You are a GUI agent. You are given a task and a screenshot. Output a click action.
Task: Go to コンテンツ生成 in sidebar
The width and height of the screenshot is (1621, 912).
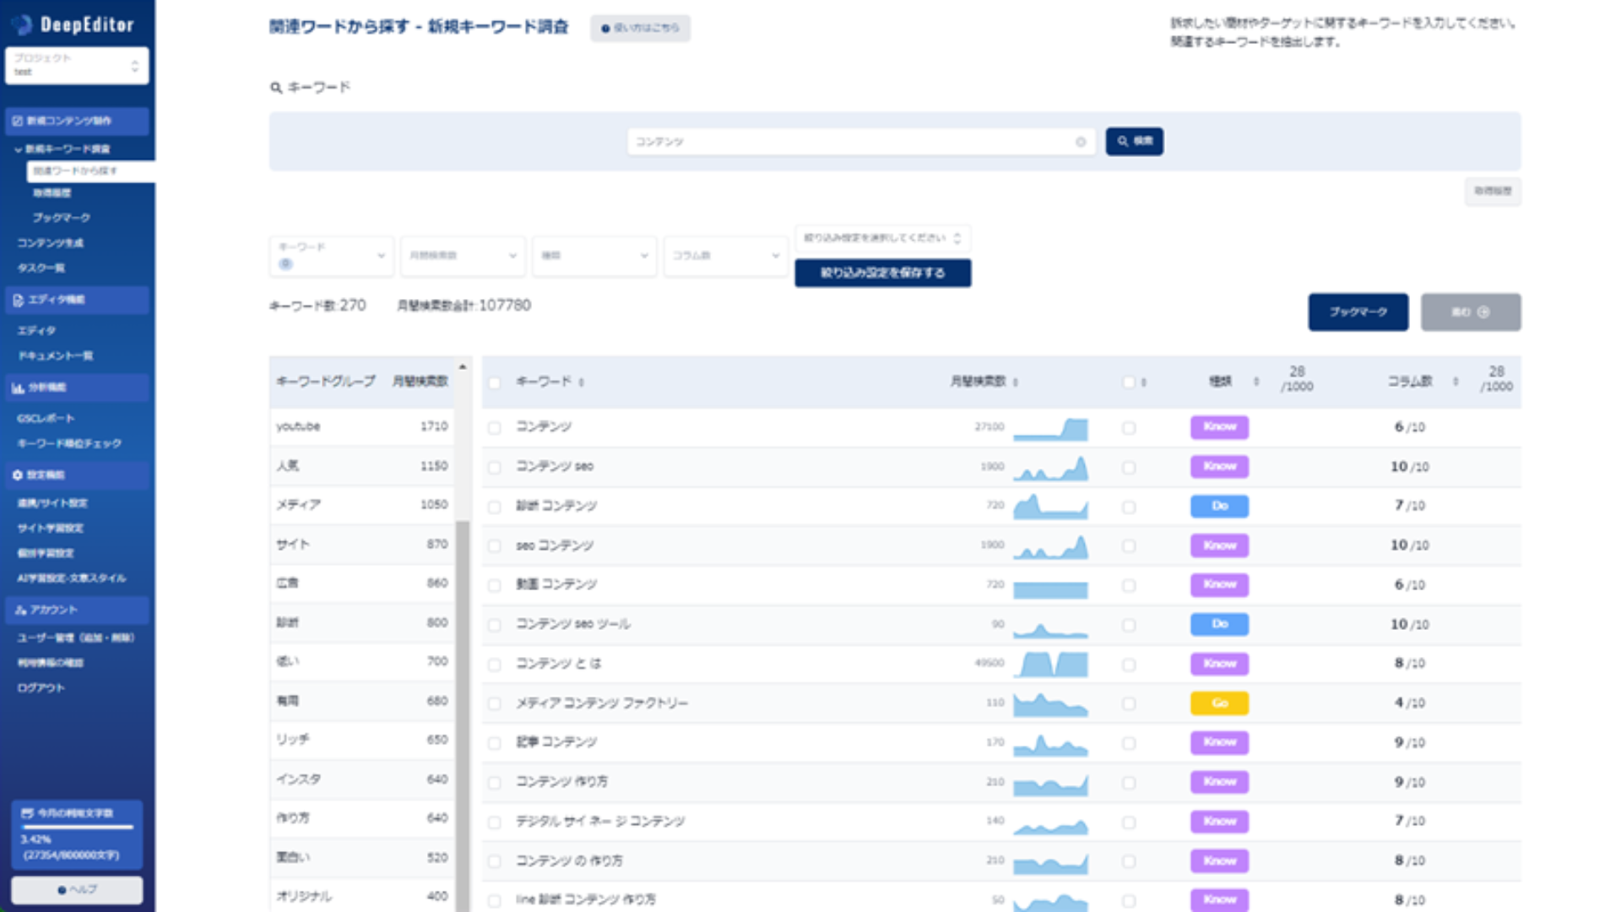51,243
